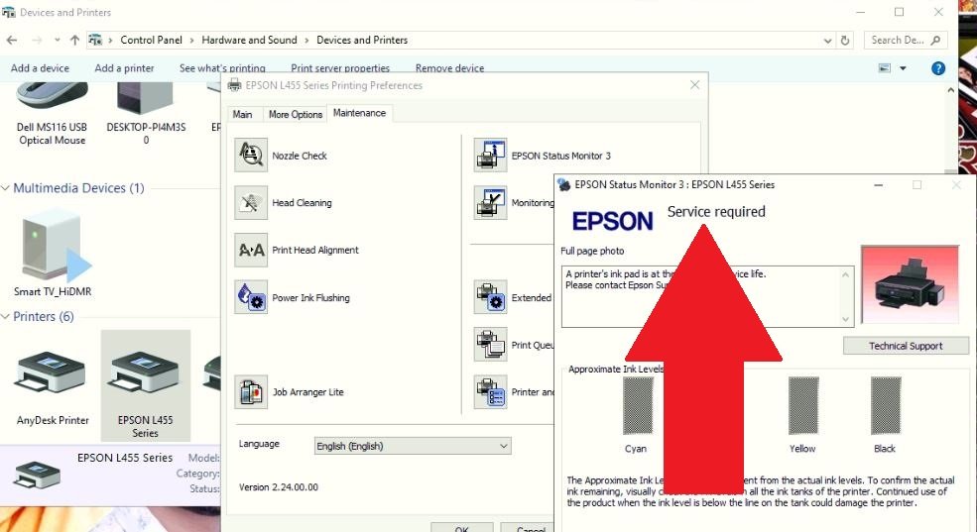Close the Printing Preferences dialog

(x=694, y=85)
